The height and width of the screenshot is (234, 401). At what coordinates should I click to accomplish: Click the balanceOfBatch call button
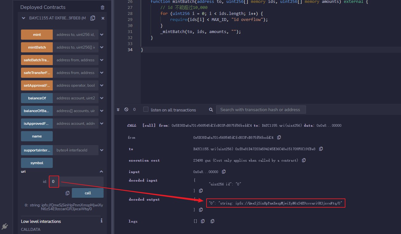[37, 111]
